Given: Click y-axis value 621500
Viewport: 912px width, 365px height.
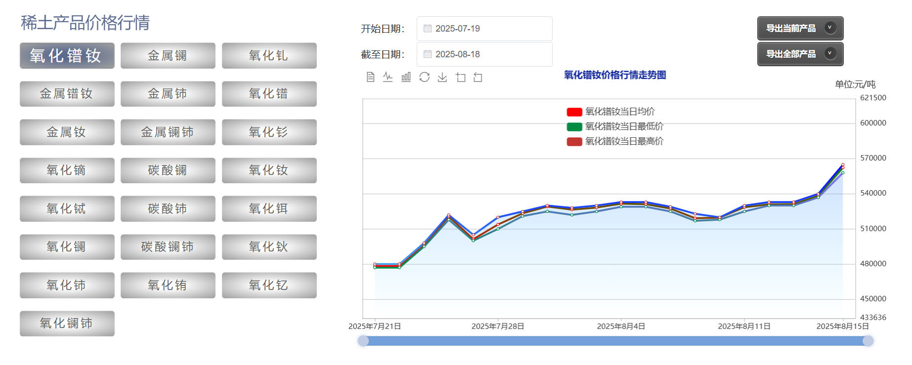Looking at the screenshot, I should coord(873,98).
